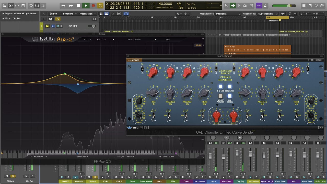Toggle the yellow Cycle mode button
Viewport: 327px width, 184px height.
[100, 5]
